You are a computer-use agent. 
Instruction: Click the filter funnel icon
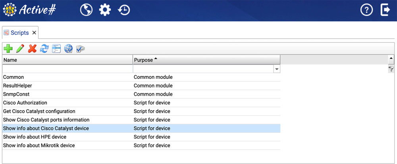coord(391,69)
